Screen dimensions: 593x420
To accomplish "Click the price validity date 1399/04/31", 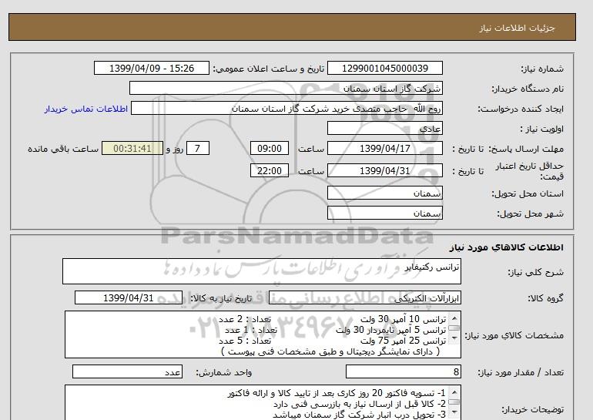I will [x=384, y=170].
